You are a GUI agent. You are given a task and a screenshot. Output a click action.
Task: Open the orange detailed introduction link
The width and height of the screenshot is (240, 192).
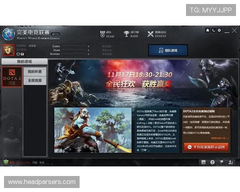coord(220,138)
